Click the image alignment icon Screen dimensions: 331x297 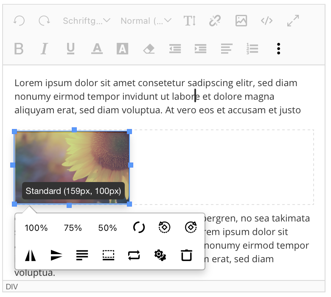82,255
